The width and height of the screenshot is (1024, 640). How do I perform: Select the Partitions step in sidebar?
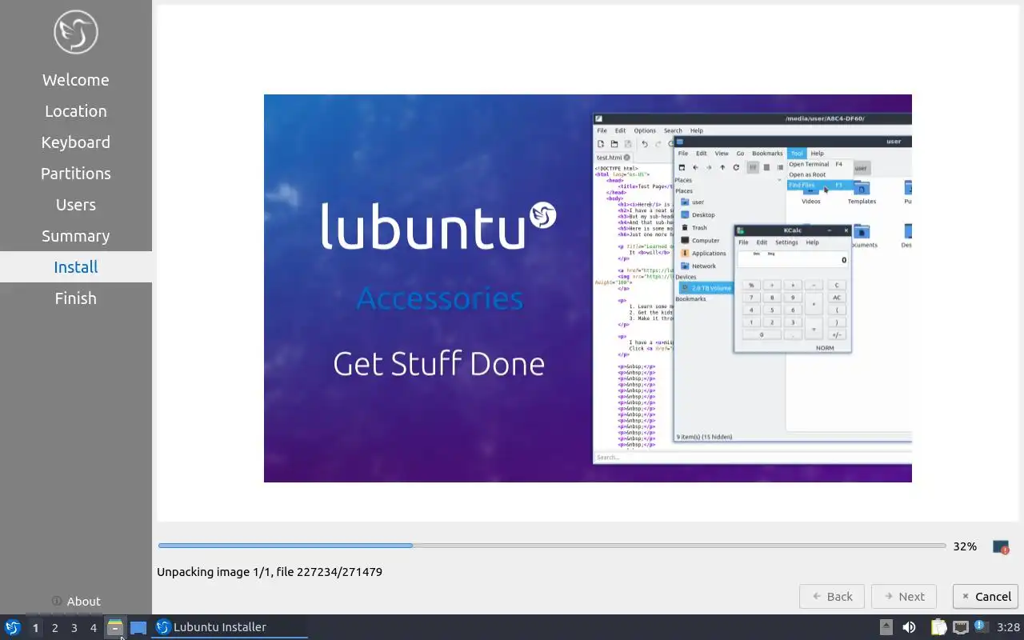(76, 174)
